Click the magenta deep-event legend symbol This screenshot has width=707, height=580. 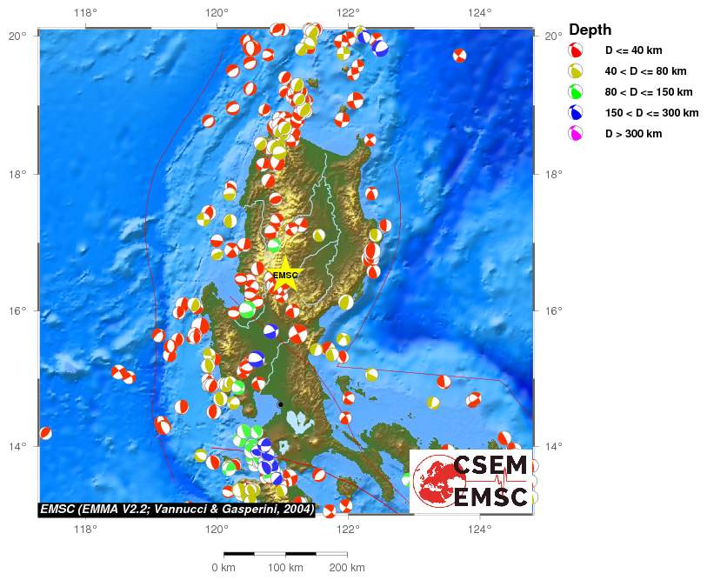point(576,134)
